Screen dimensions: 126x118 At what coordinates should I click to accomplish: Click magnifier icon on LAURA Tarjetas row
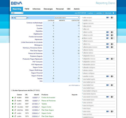pos(39,104)
